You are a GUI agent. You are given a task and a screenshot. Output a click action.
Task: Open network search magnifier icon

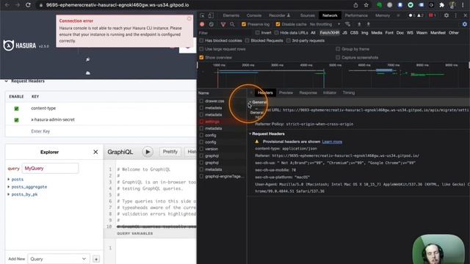click(x=232, y=24)
